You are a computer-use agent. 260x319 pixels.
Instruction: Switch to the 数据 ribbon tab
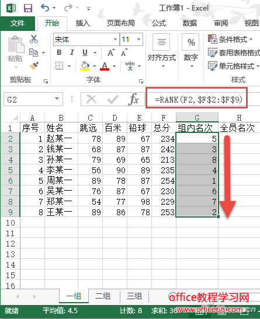click(x=190, y=23)
